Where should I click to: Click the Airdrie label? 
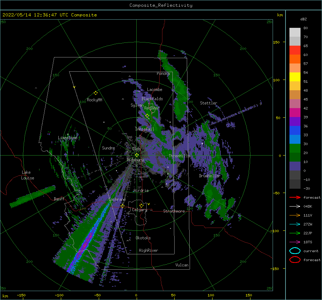141,190
